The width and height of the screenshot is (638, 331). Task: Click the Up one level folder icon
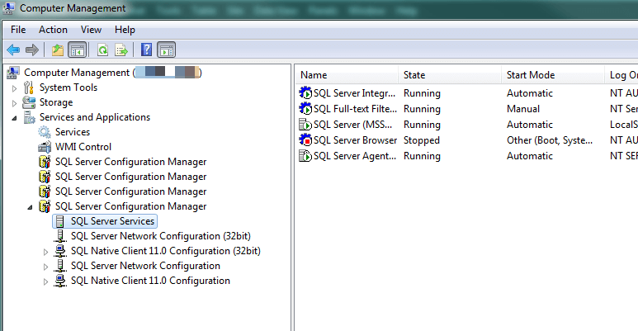58,50
